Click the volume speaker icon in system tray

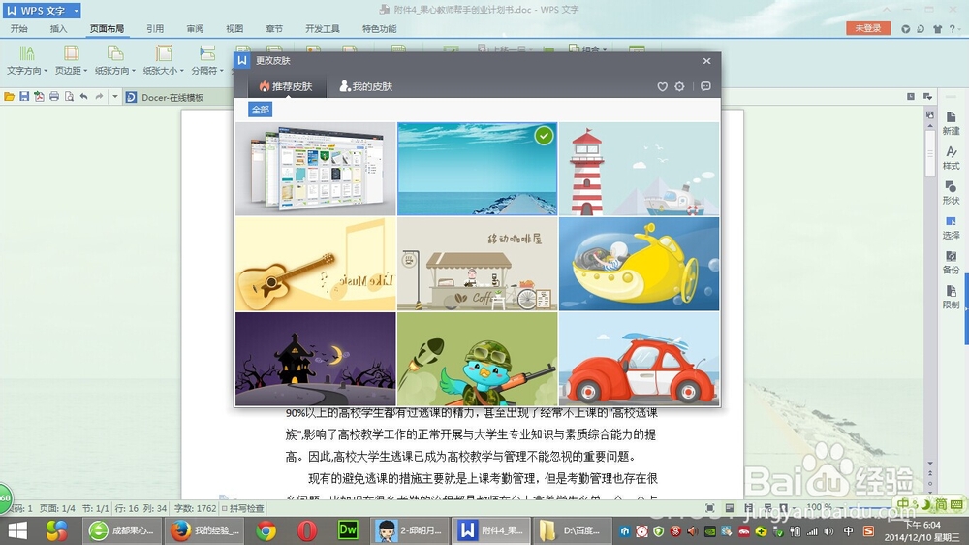(828, 531)
